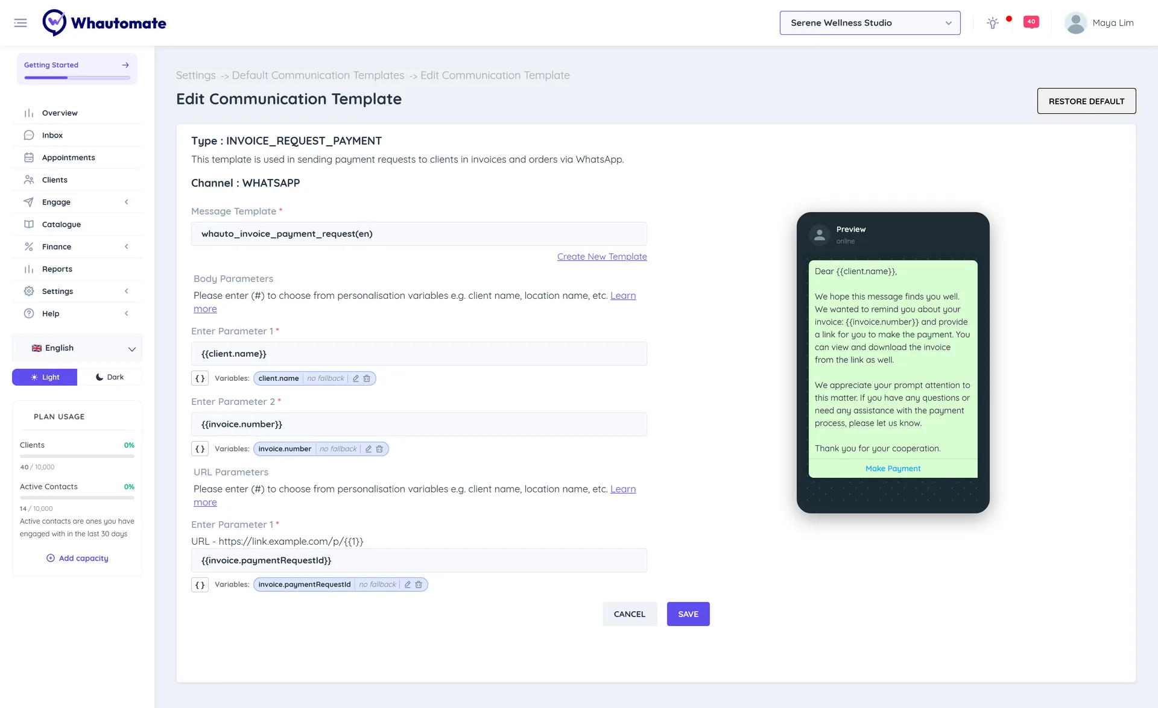Edit the invoice.number variable fallback
The height and width of the screenshot is (708, 1158).
pyautogui.click(x=369, y=449)
